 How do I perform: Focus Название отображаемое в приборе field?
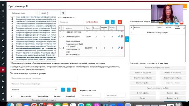point(44,84)
